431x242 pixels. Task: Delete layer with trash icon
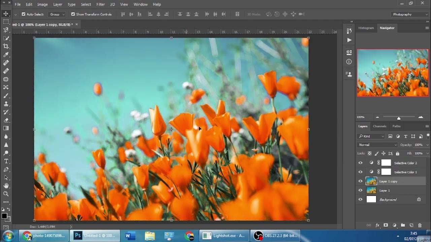pos(420,225)
